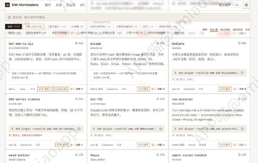Open AI 锐评 for dsh-web-ui-all
This screenshot has height=163, width=258.
click(x=44, y=89)
